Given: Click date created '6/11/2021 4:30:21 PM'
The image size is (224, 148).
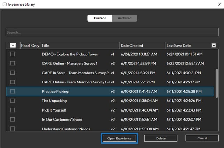Looking at the screenshot, I should [138, 73].
